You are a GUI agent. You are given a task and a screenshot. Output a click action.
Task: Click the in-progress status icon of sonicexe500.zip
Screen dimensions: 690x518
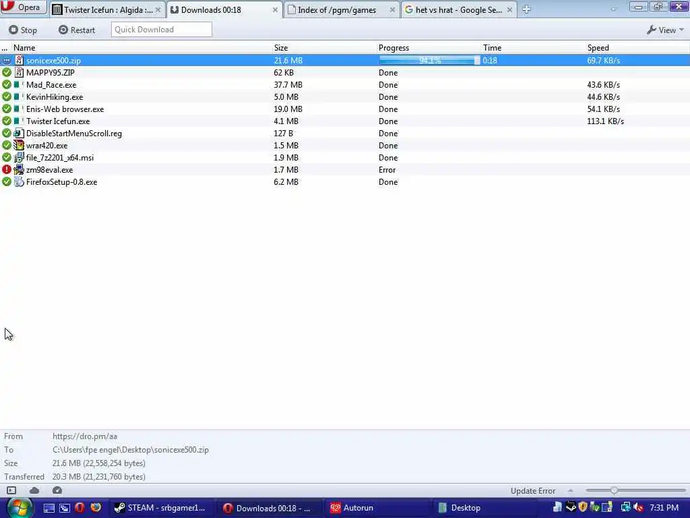(7, 61)
